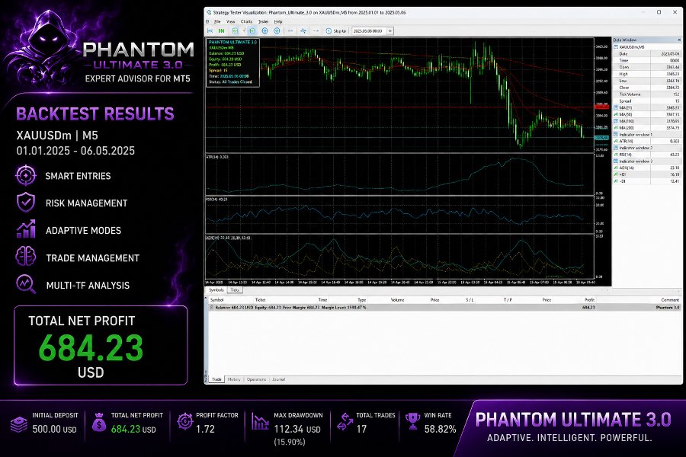Click the Profit column header
Viewport: 686px width, 457px height.
tap(589, 300)
